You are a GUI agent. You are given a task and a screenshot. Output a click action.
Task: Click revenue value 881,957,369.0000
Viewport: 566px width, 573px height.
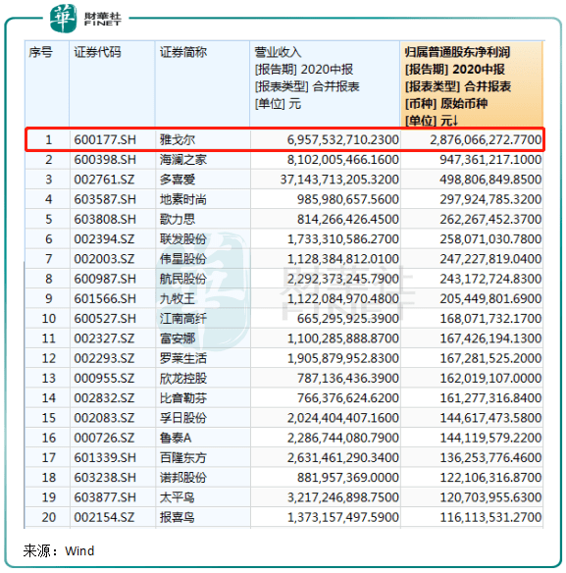tap(348, 477)
